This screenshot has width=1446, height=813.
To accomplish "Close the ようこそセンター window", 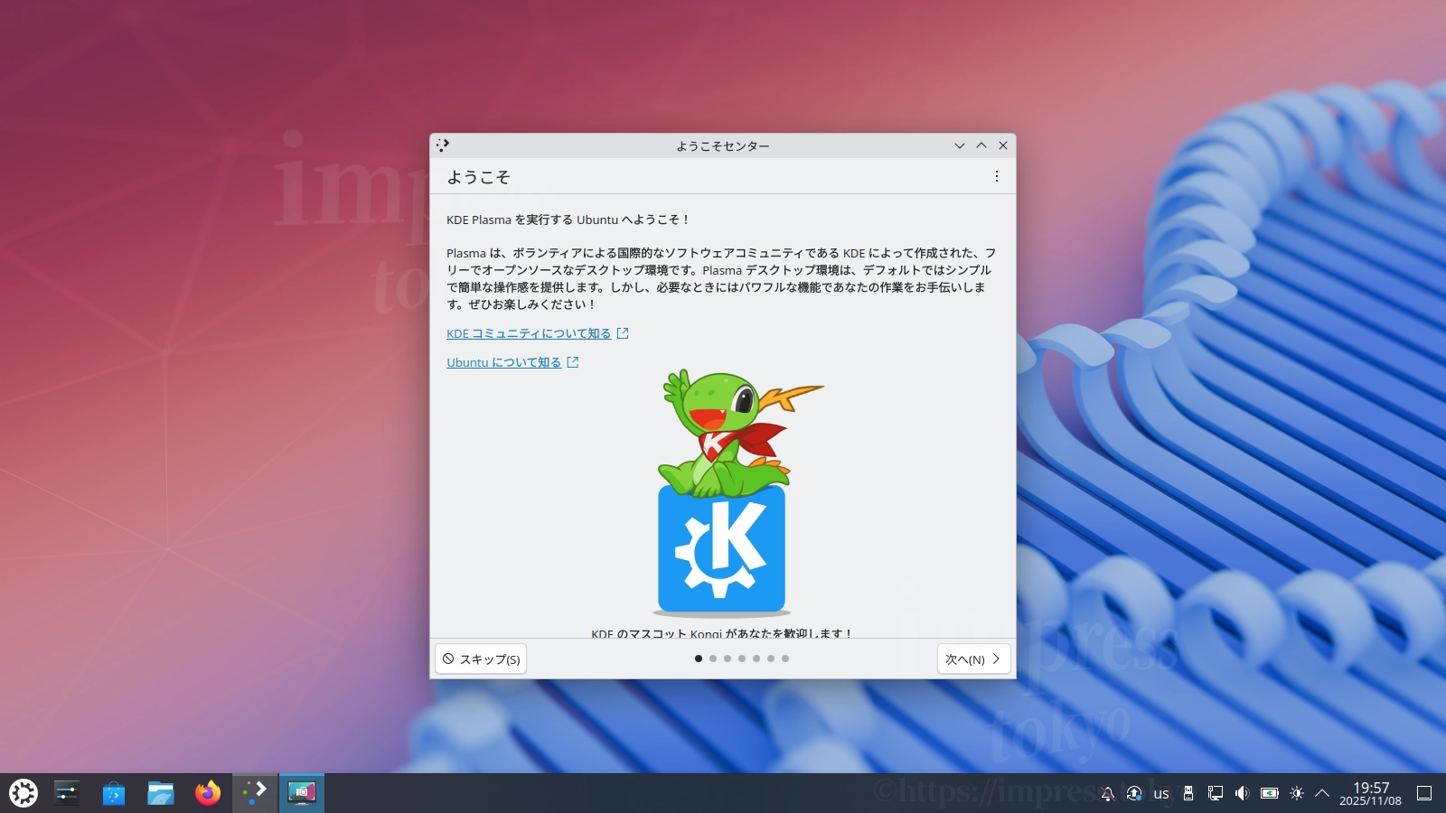I will click(x=1003, y=145).
